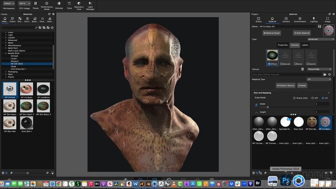
Task: Adjust Library thumbnail size slider
Action: (28, 173)
